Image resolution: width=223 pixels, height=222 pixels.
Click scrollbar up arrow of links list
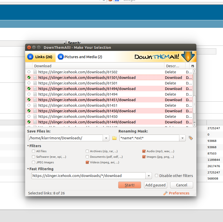point(194,71)
